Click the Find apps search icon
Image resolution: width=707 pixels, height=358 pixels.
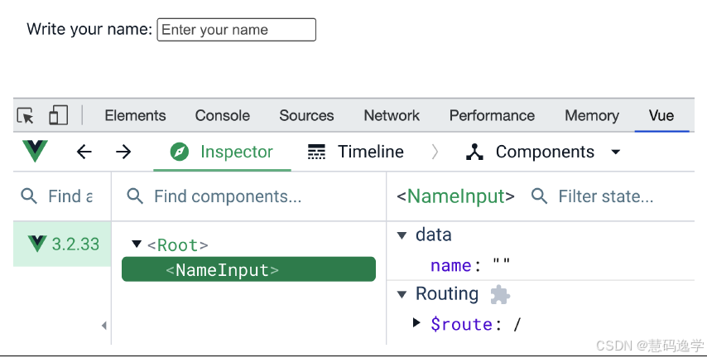(29, 196)
